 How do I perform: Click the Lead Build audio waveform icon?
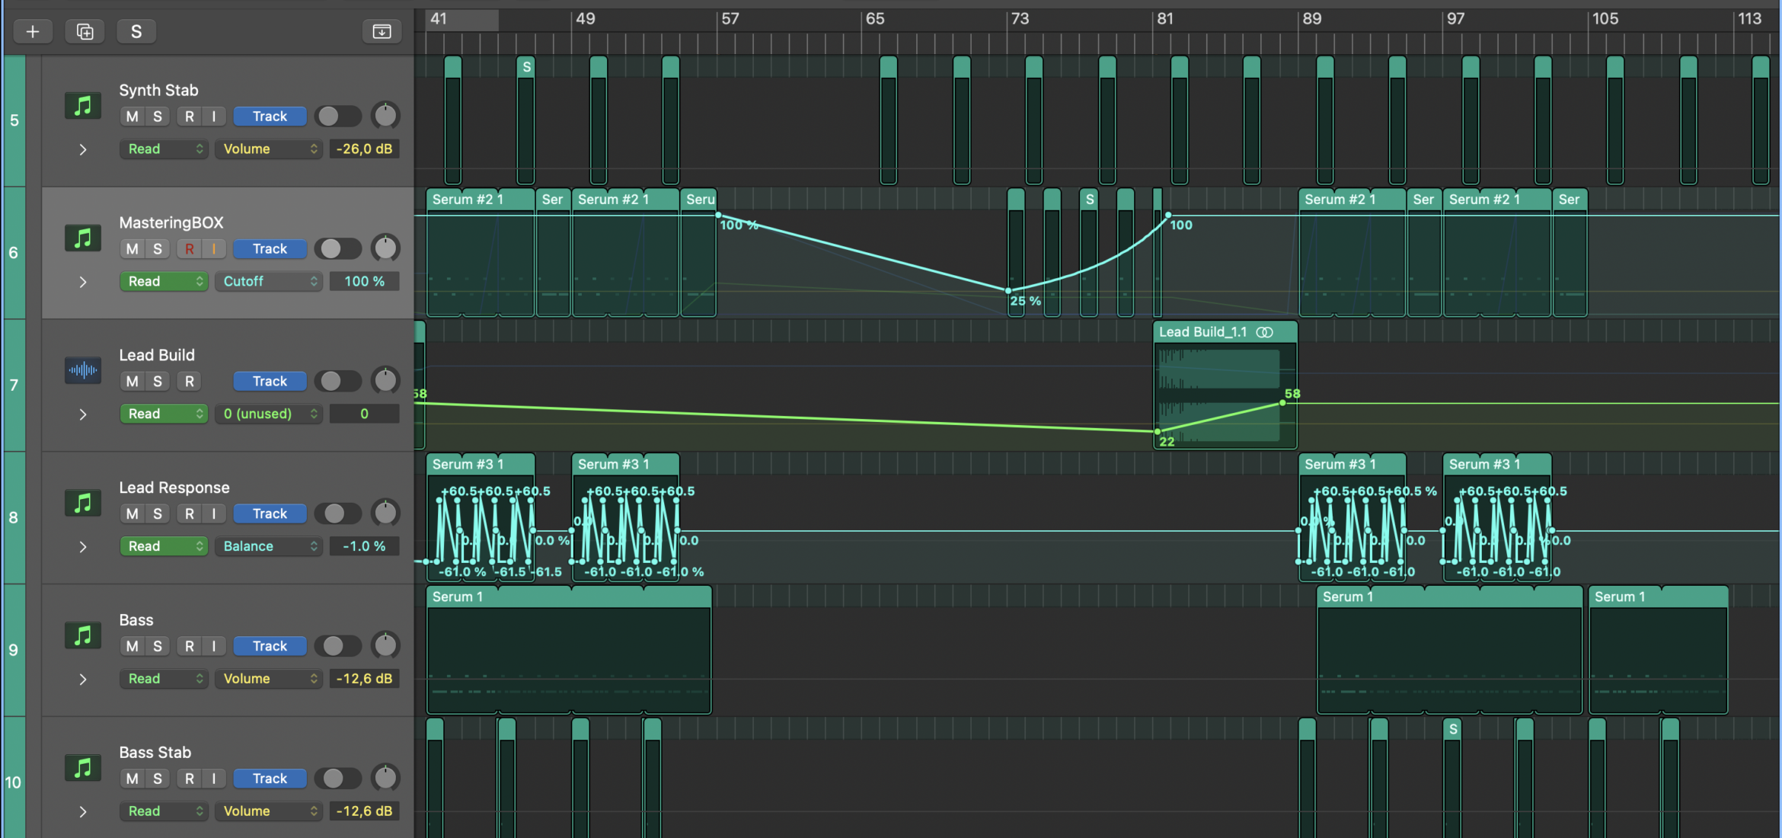[82, 370]
